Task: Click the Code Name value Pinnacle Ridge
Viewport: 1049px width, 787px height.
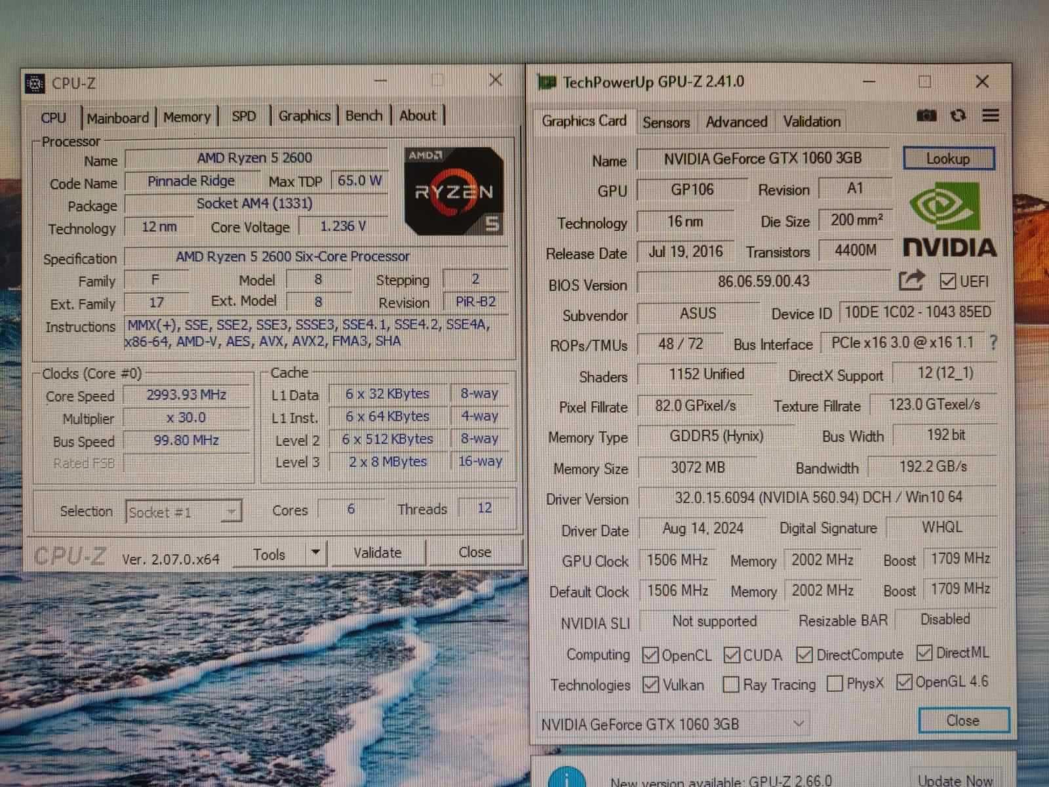Action: (x=191, y=181)
